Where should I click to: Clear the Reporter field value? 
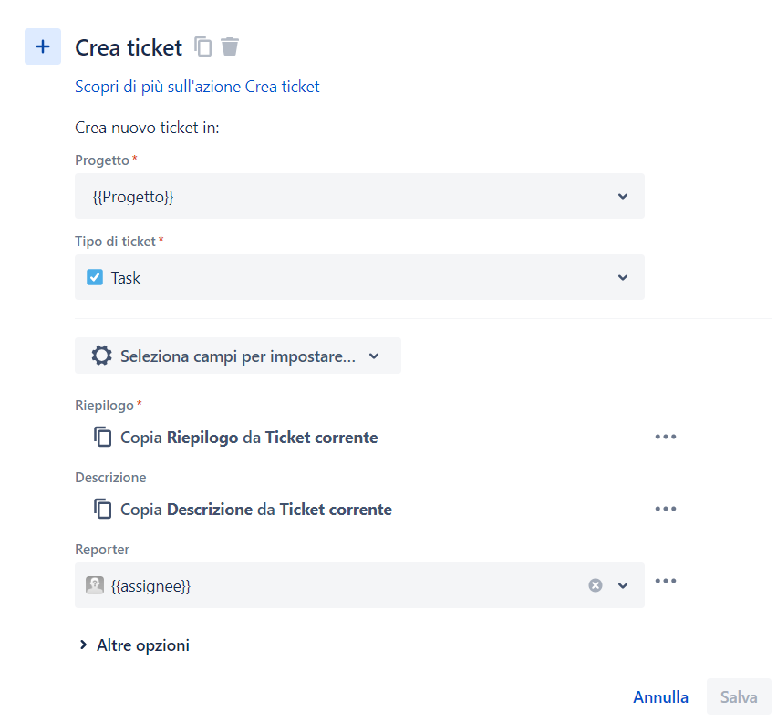point(596,585)
